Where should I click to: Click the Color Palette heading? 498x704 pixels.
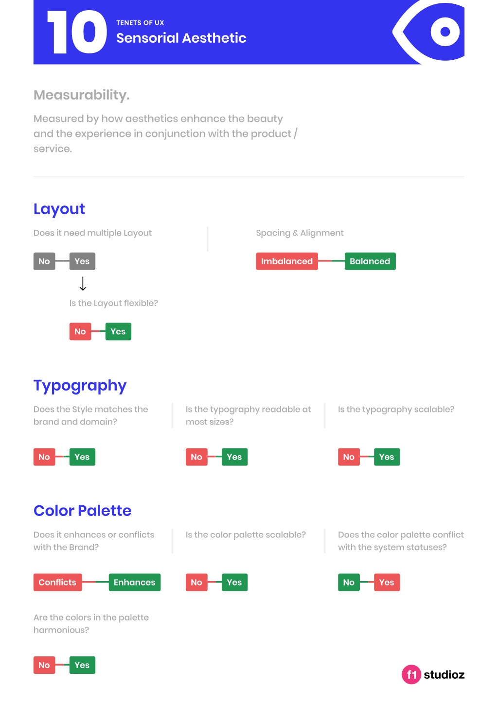[x=82, y=511]
